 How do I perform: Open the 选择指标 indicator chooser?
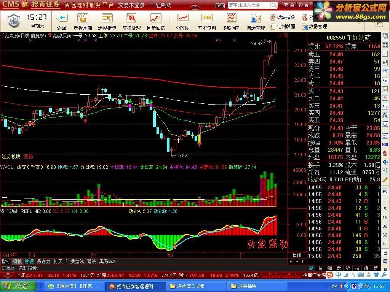click(x=107, y=22)
